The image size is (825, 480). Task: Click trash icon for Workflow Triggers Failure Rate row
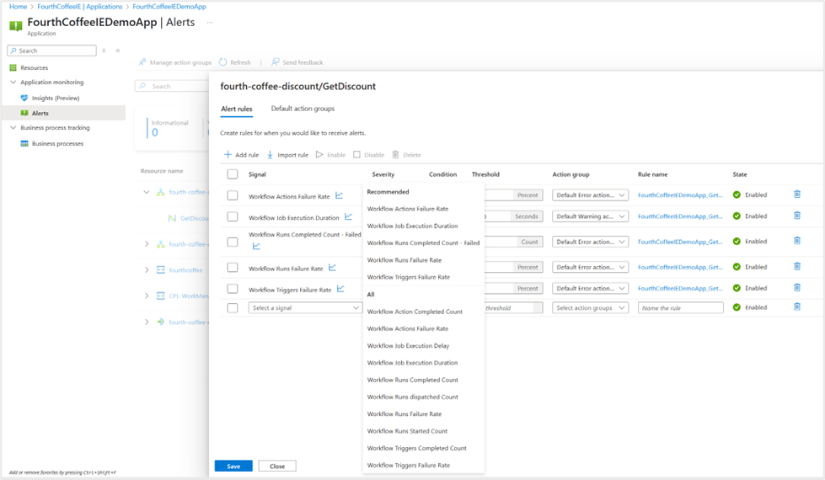click(x=797, y=288)
